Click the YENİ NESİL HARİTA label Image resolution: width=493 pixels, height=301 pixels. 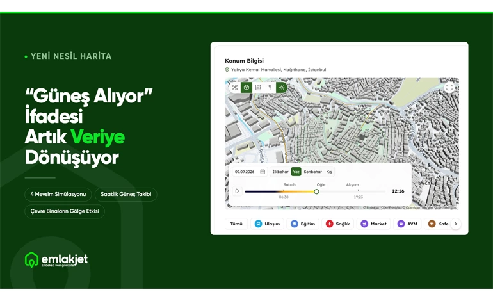pyautogui.click(x=71, y=56)
